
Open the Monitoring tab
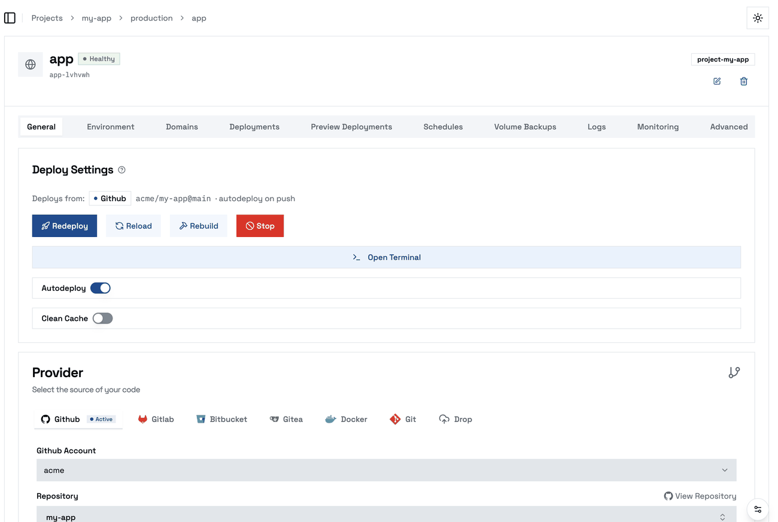pos(658,127)
